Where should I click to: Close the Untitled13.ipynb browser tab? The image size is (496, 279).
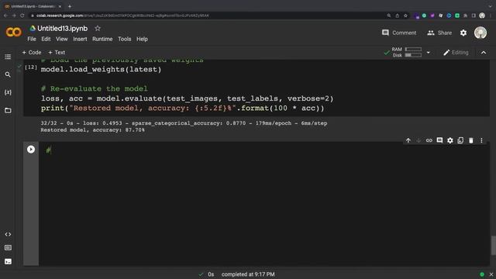tap(60, 6)
